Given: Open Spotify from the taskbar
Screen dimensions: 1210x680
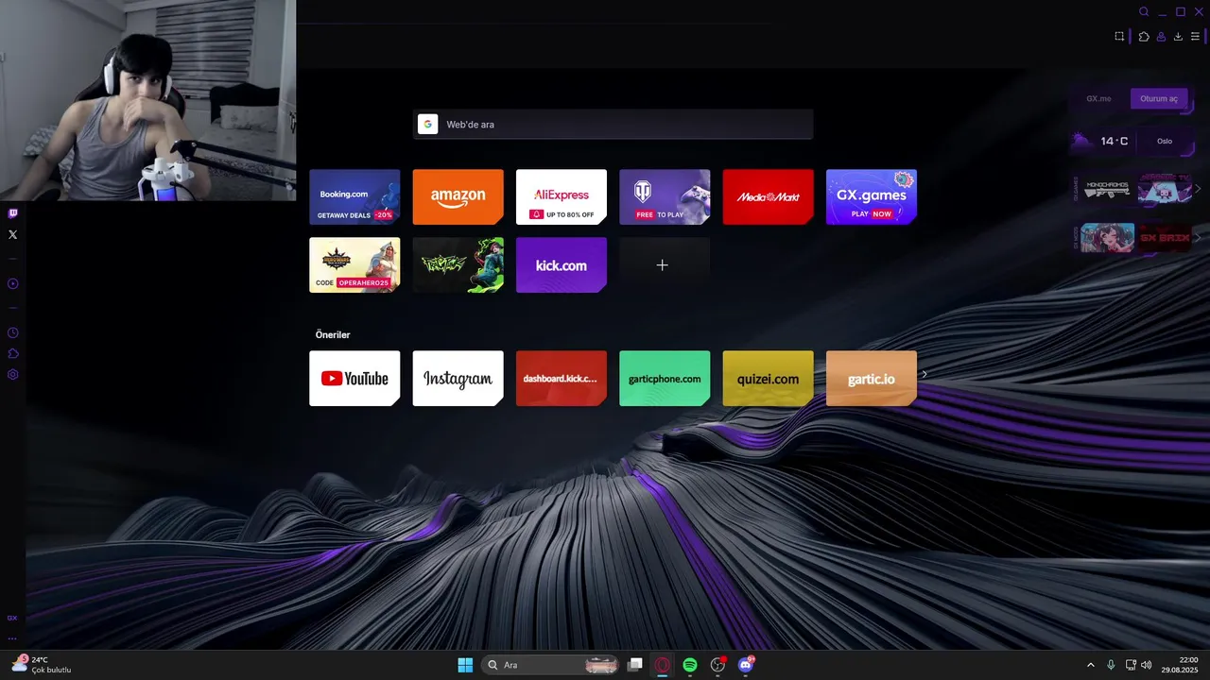Looking at the screenshot, I should 690,665.
